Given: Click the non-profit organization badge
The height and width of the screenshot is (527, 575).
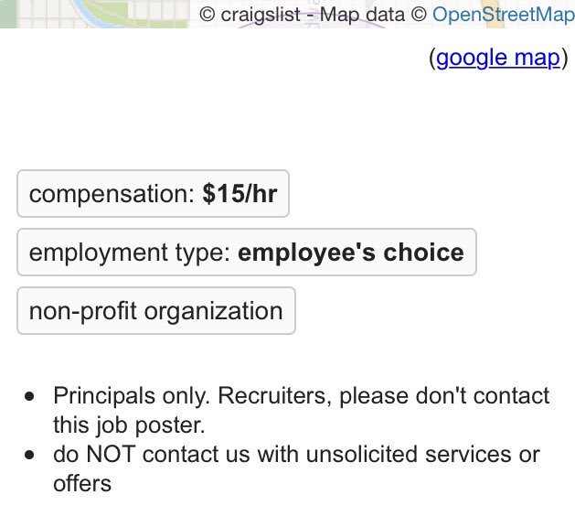Looking at the screenshot, I should tap(156, 311).
